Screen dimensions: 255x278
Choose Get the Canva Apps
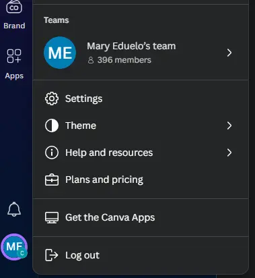coord(141,217)
